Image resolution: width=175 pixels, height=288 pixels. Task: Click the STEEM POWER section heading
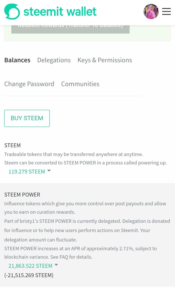(22, 195)
